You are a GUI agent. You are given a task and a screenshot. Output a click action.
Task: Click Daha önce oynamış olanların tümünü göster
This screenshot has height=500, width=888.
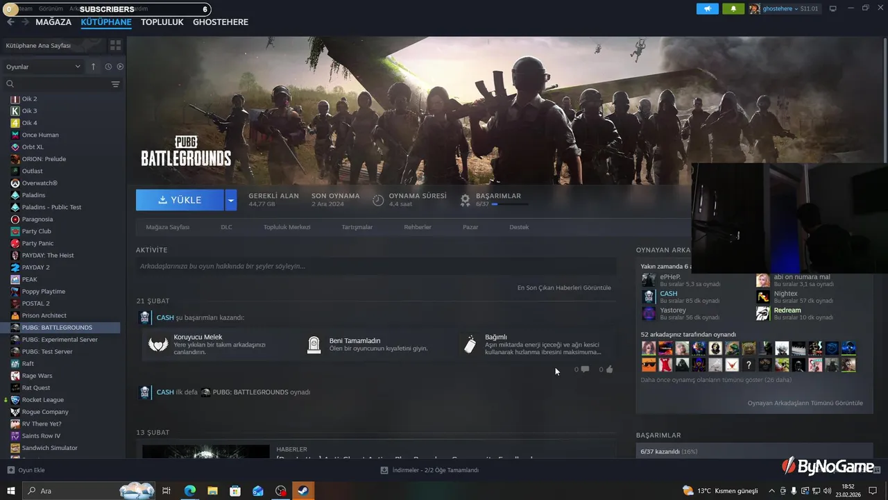716,380
